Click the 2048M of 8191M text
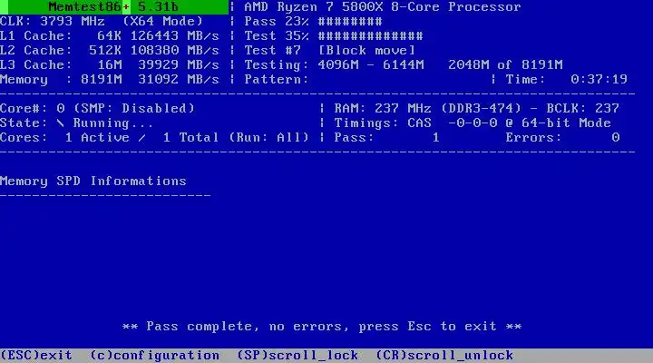The height and width of the screenshot is (363, 653). point(505,65)
